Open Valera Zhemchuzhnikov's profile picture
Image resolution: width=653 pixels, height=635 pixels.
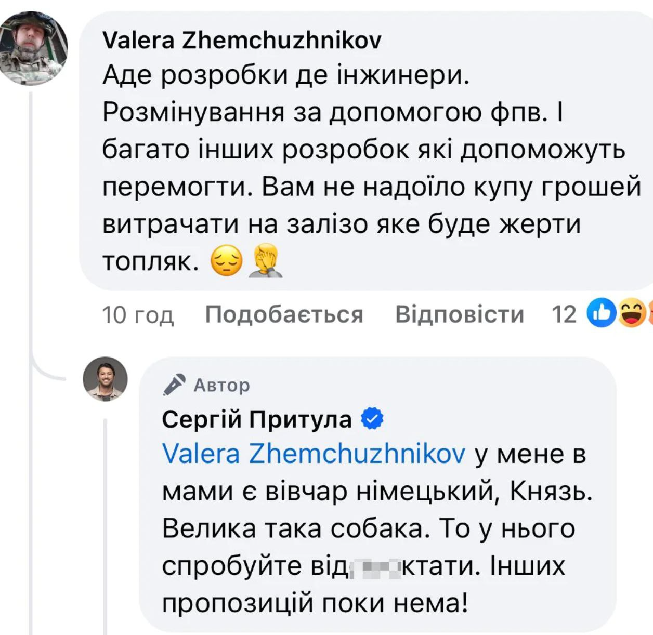point(34,48)
